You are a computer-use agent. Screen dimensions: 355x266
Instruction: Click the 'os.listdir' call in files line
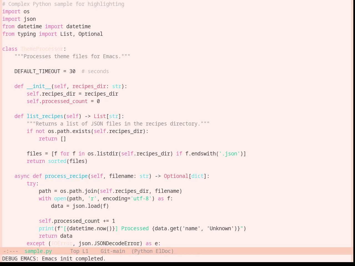tap(103, 154)
